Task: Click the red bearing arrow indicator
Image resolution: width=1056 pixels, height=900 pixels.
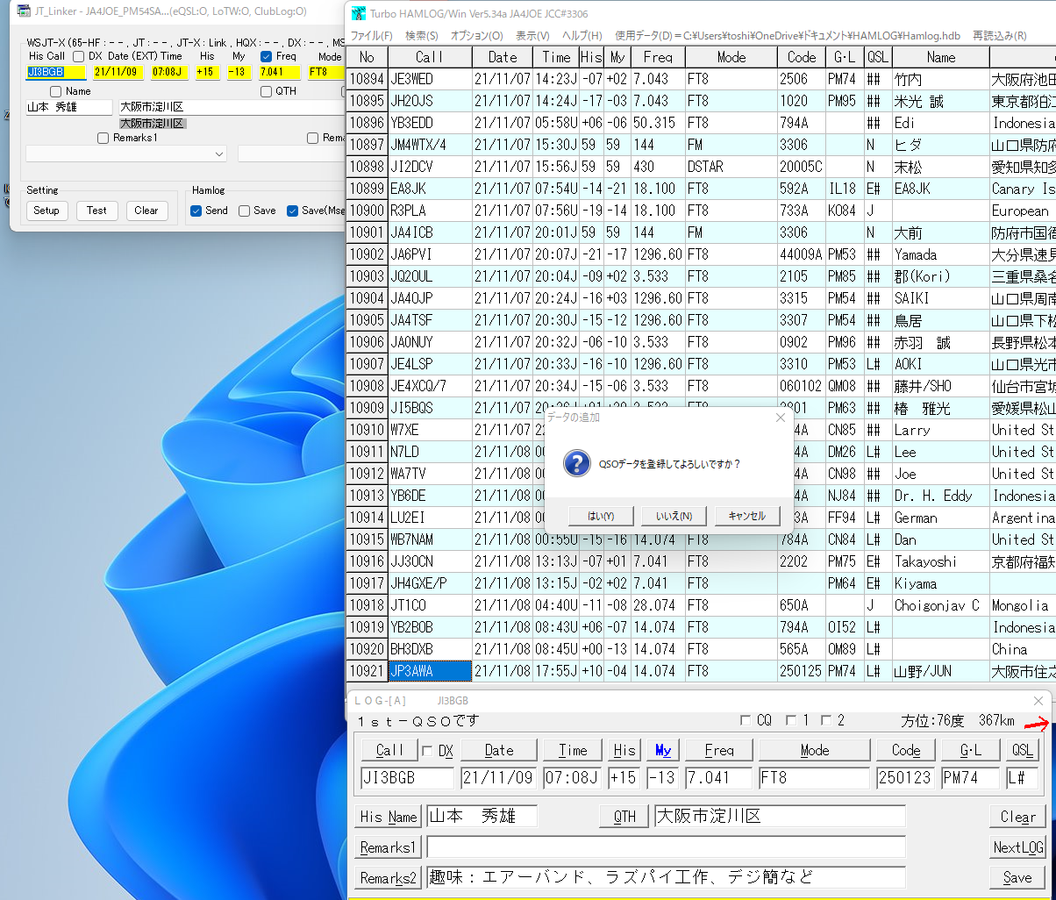Action: 1039,723
